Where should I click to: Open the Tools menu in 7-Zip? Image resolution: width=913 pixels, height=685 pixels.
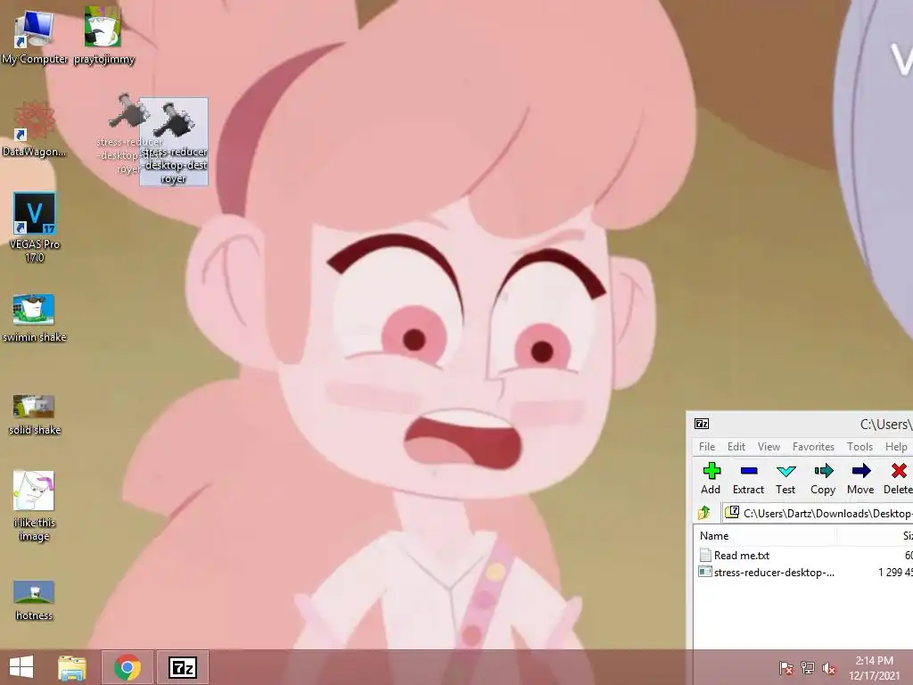[x=860, y=447]
